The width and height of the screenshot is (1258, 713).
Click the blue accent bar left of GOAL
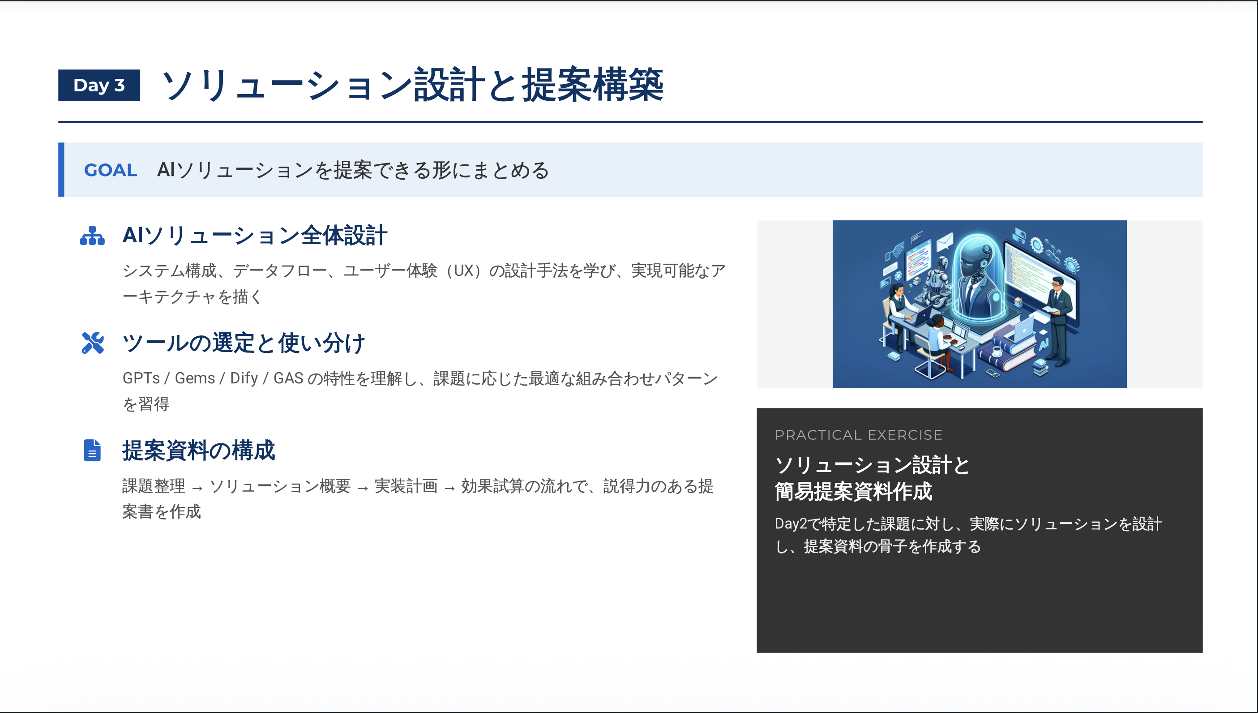(x=61, y=170)
